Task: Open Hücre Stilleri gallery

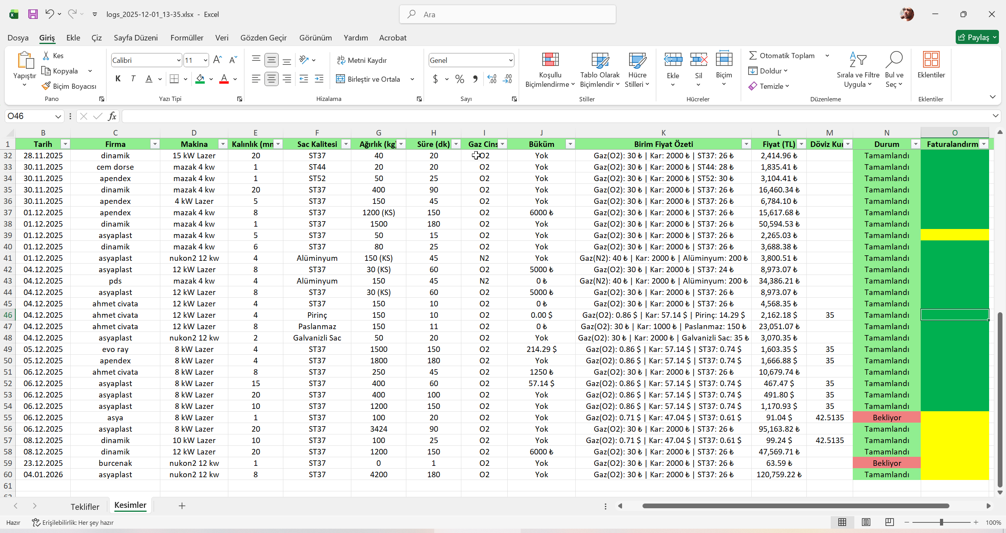Action: (x=637, y=71)
